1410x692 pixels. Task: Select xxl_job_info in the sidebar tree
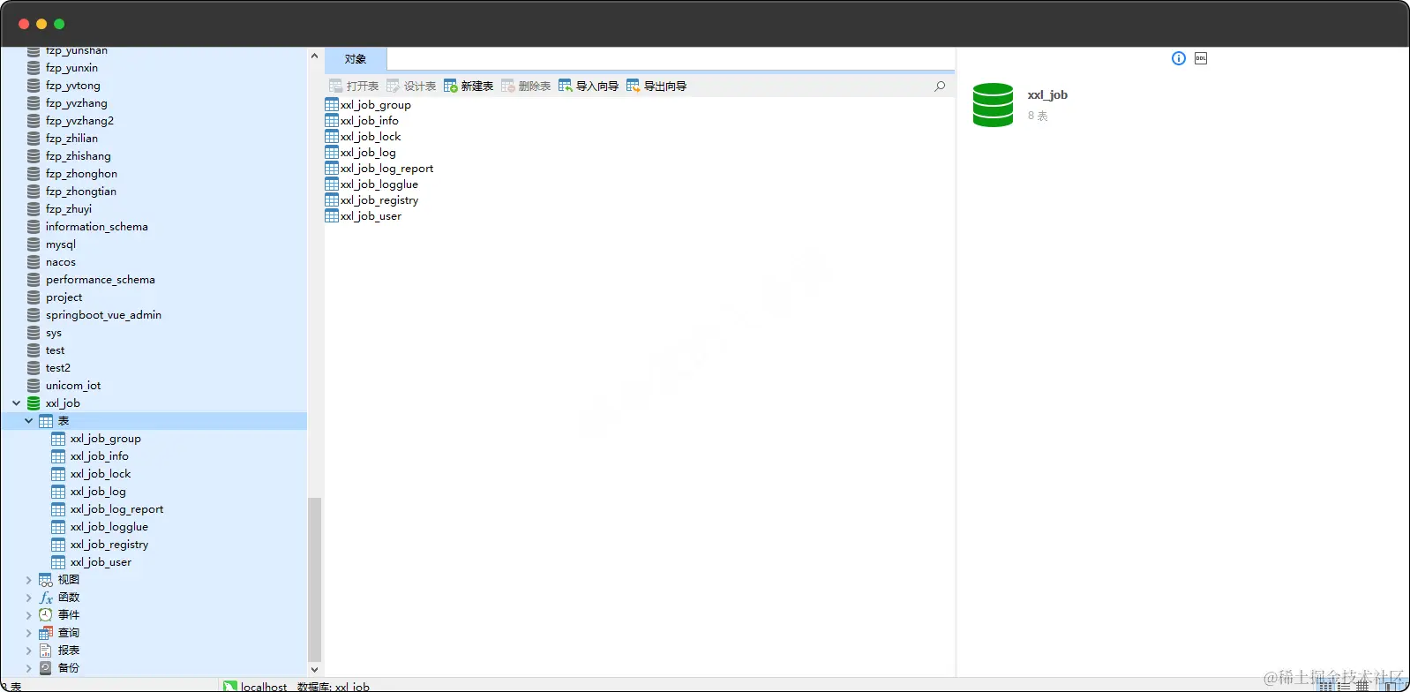click(x=100, y=456)
